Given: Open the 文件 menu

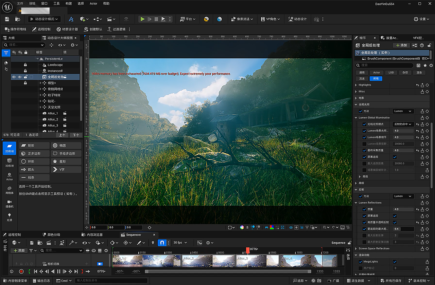Looking at the screenshot, I should point(20,3).
